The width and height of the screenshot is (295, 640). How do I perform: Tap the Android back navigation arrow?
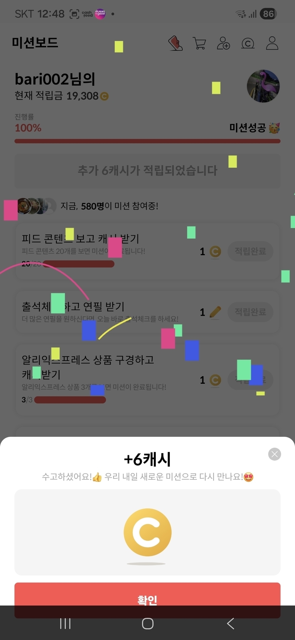point(230,623)
